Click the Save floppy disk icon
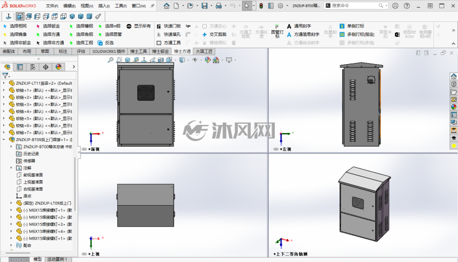The image size is (458, 262). [x=204, y=6]
